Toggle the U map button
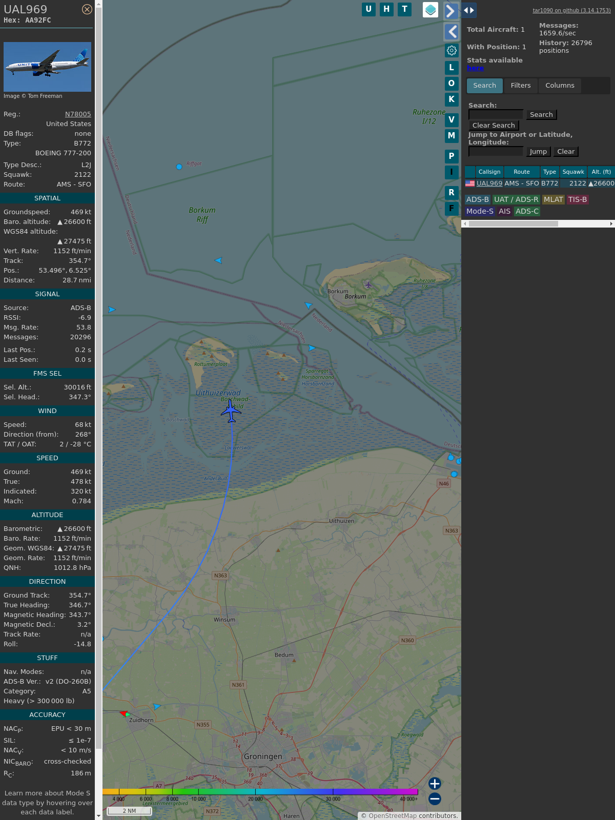Viewport: 615px width, 820px height. 368,9
